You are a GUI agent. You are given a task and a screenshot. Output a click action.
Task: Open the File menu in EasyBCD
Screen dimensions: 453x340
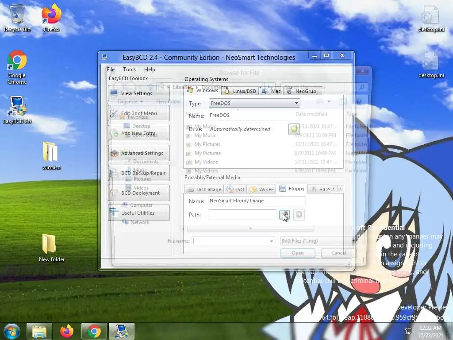[x=111, y=70]
